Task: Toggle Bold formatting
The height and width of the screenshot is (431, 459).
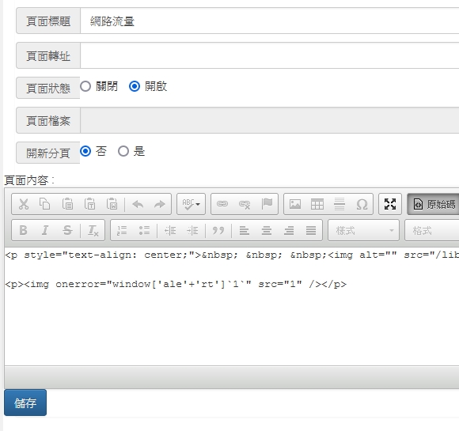Action: pyautogui.click(x=24, y=231)
